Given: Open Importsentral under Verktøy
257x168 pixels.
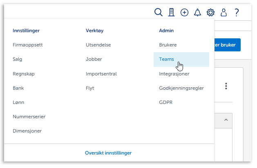Looking at the screenshot, I should 101,74.
